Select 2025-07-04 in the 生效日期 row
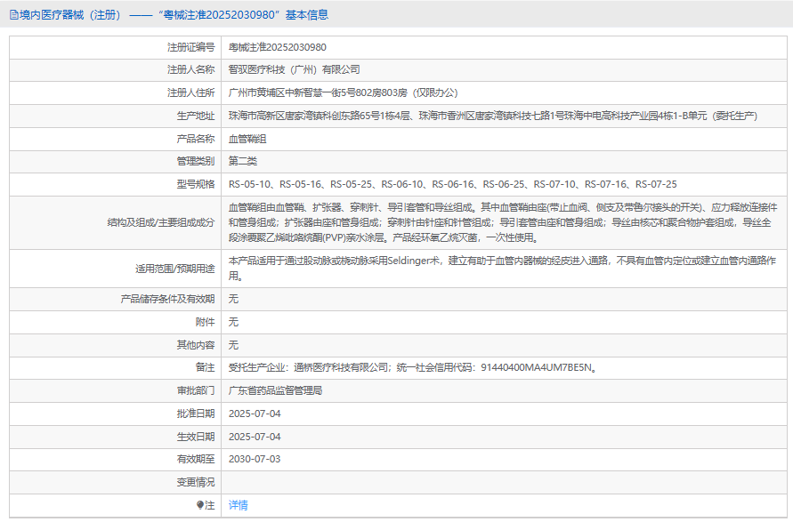Viewport: 793px width, 522px height. pyautogui.click(x=255, y=437)
